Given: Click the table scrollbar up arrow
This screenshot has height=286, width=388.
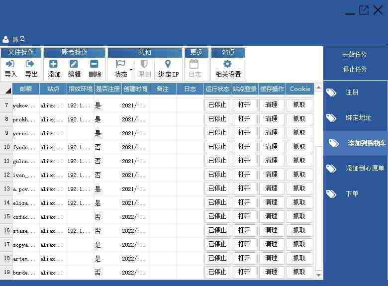Looking at the screenshot, I should click(x=319, y=88).
